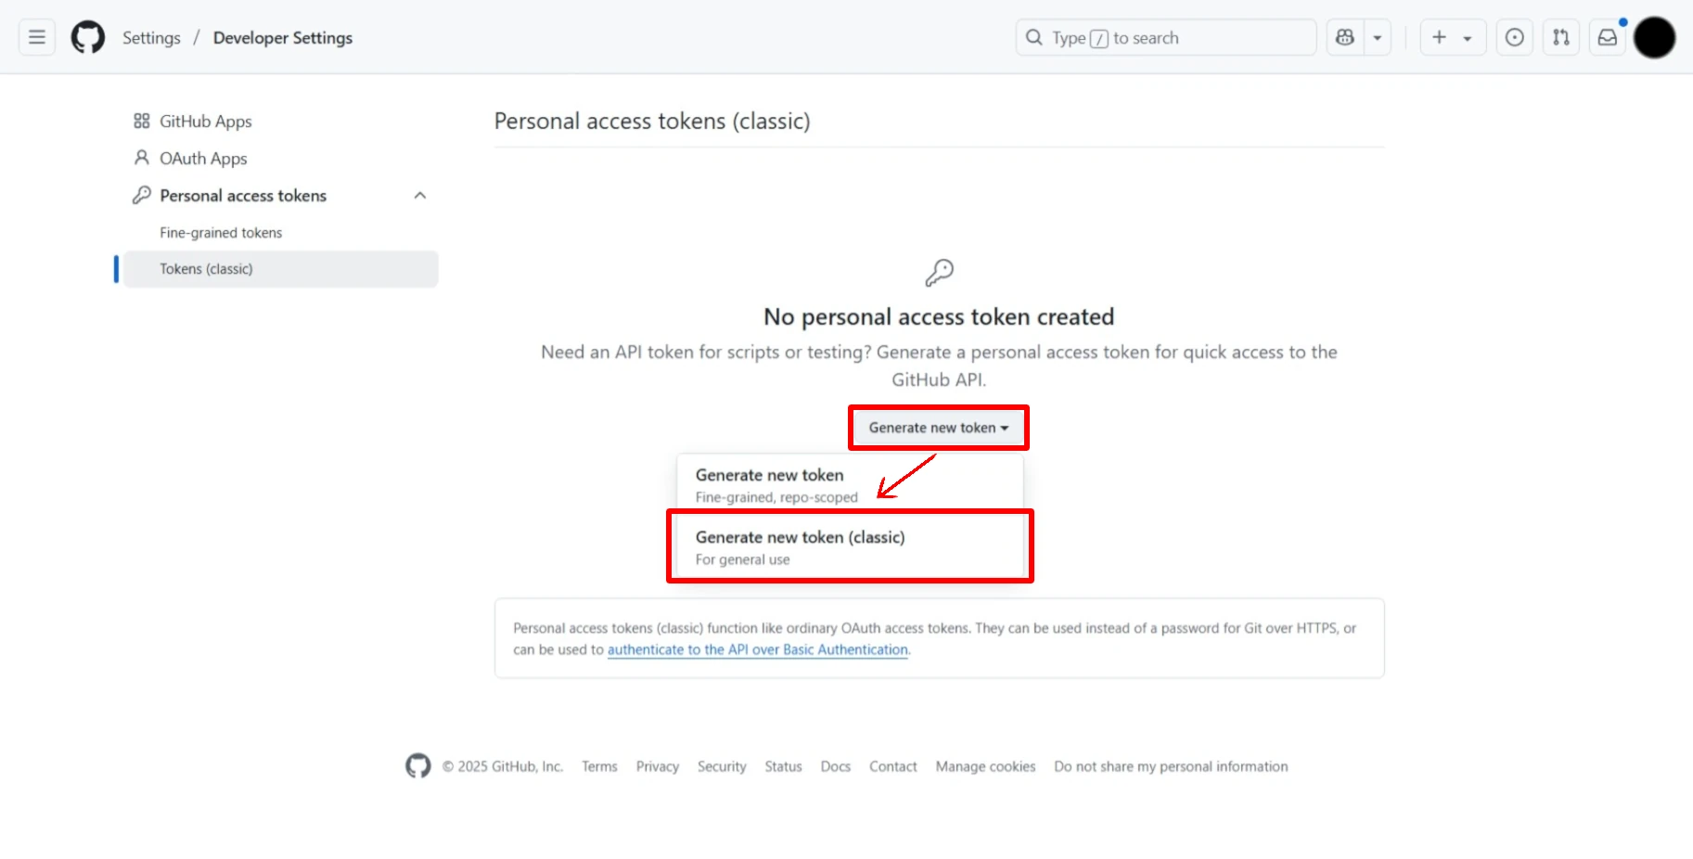Image resolution: width=1693 pixels, height=859 pixels.
Task: Open GitHub Apps in sidebar
Action: coord(205,122)
